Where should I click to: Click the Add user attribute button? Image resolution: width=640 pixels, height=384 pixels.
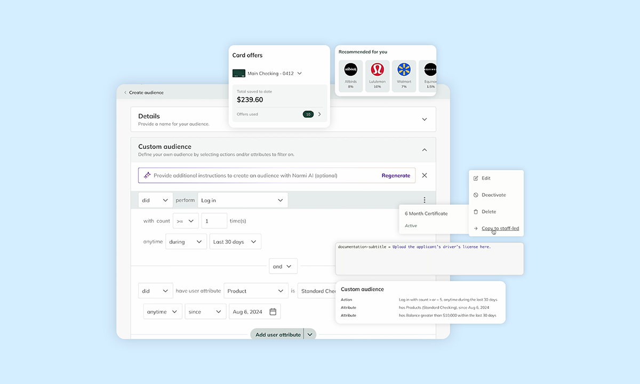click(x=277, y=335)
